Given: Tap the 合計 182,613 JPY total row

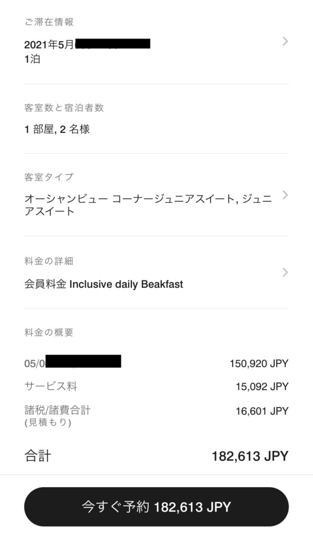Looking at the screenshot, I should click(x=156, y=456).
